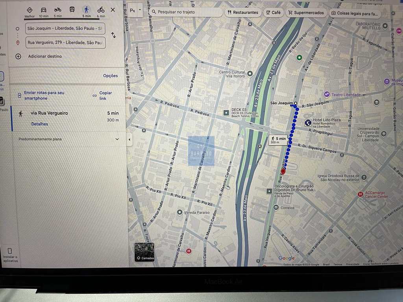Edit the São Joaquim origin field
Screen dimensions: 403x302
[x=65, y=28]
